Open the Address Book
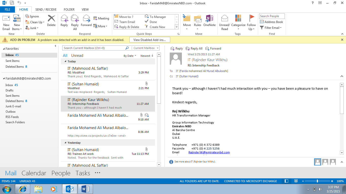This screenshot has height=194, width=346. (x=271, y=22)
